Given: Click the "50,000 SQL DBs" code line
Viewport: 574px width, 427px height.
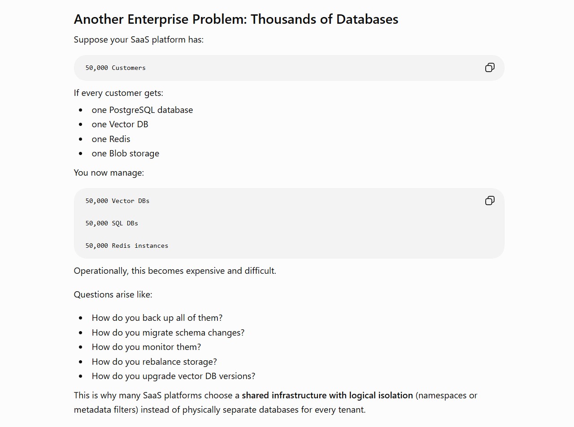Looking at the screenshot, I should 112,224.
